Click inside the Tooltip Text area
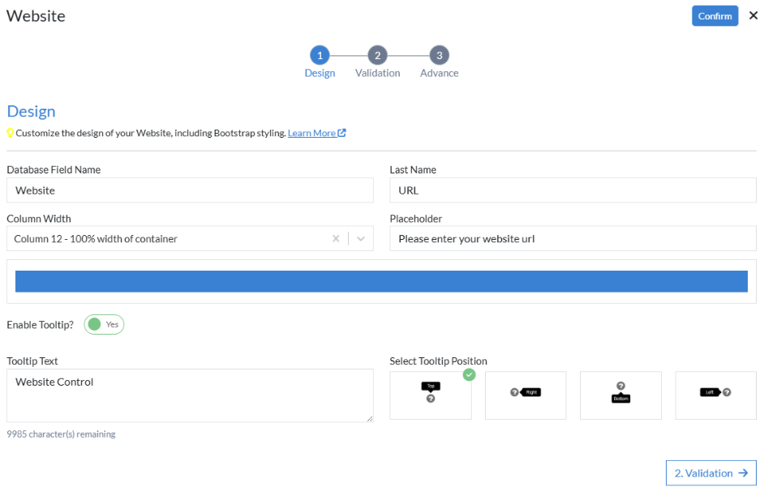Image resolution: width=764 pixels, height=491 pixels. pos(190,395)
